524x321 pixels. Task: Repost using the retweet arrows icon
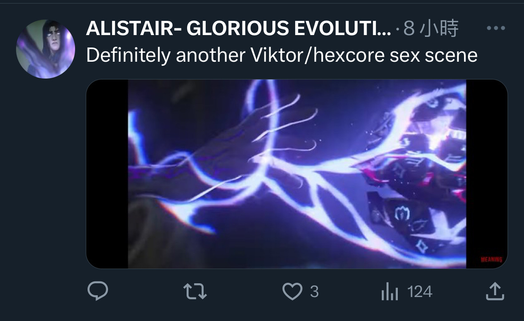tap(195, 291)
